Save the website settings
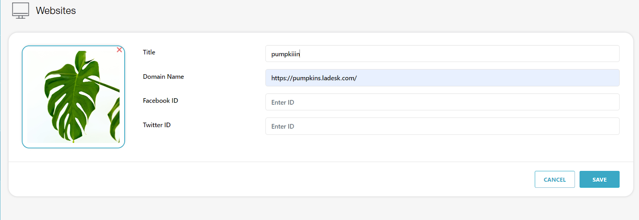This screenshot has width=639, height=220. point(599,180)
